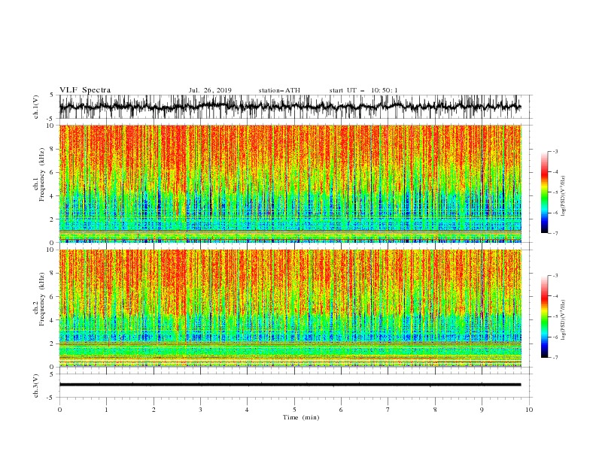Click time axis tick label "3"
Image resolution: width=596 pixels, height=460 pixels.
[200, 410]
